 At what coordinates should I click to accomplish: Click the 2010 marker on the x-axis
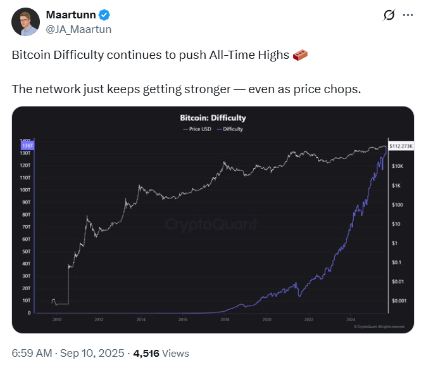pyautogui.click(x=56, y=319)
